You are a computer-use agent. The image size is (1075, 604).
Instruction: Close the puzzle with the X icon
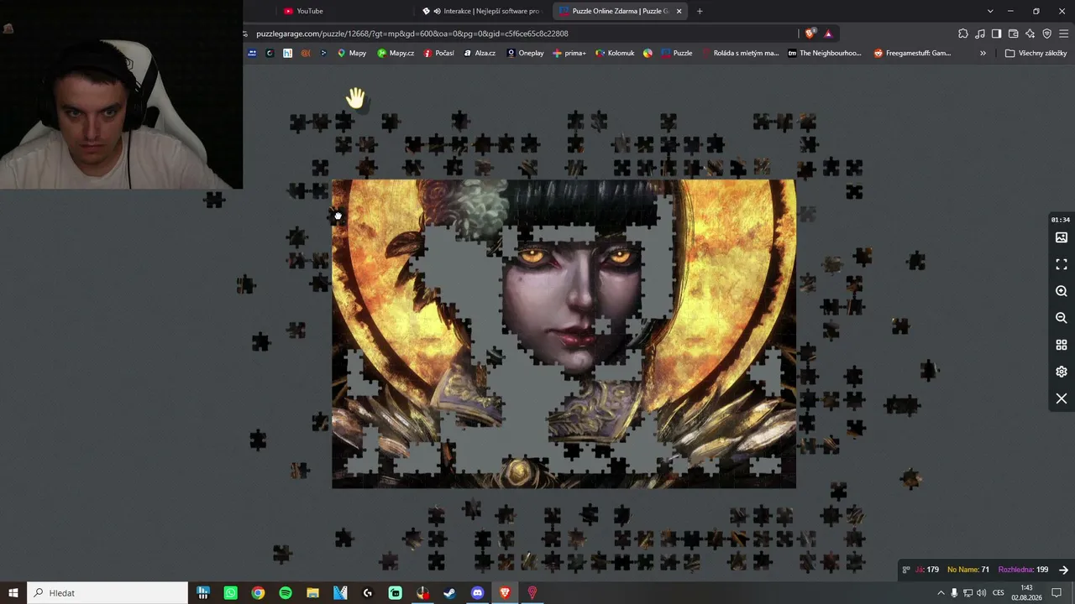[x=1062, y=398]
